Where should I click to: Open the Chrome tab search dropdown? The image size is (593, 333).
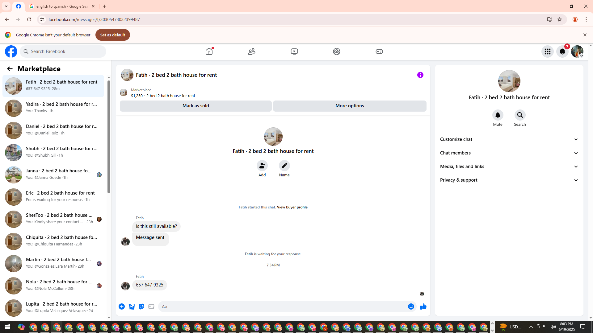6,6
